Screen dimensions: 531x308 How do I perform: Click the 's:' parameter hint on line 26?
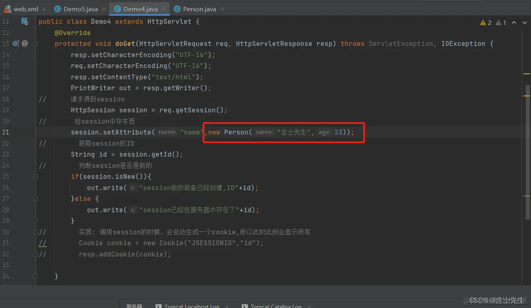pyautogui.click(x=132, y=188)
